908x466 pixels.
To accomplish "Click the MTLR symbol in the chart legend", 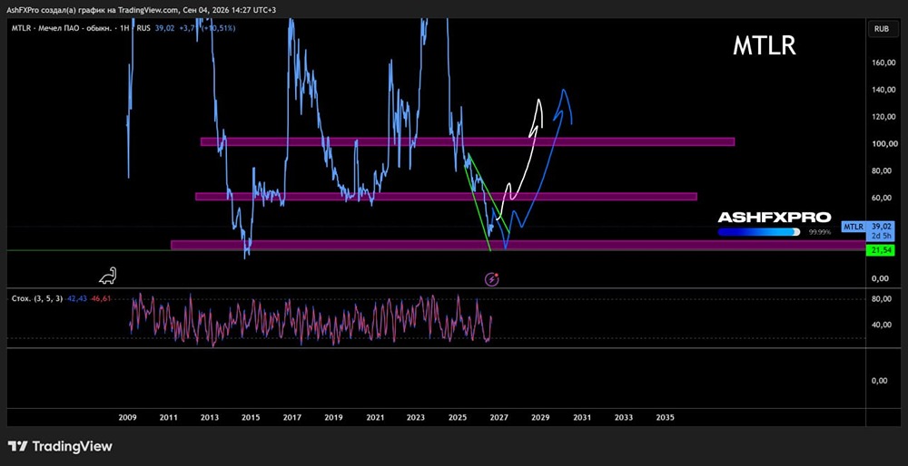I will pyautogui.click(x=20, y=28).
